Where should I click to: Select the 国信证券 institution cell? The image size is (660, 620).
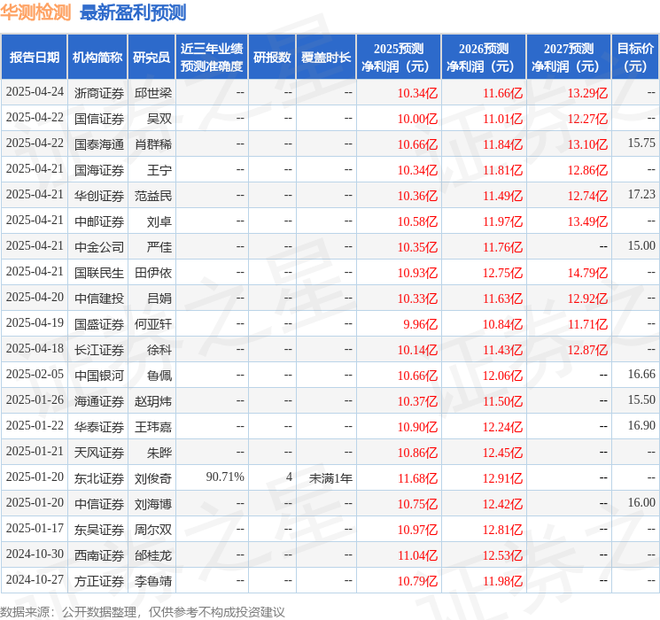(x=99, y=119)
